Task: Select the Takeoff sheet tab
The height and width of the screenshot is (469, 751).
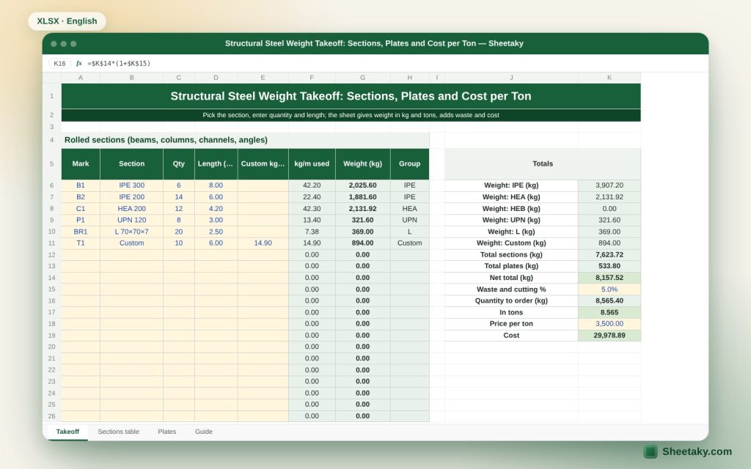Action: click(x=67, y=432)
